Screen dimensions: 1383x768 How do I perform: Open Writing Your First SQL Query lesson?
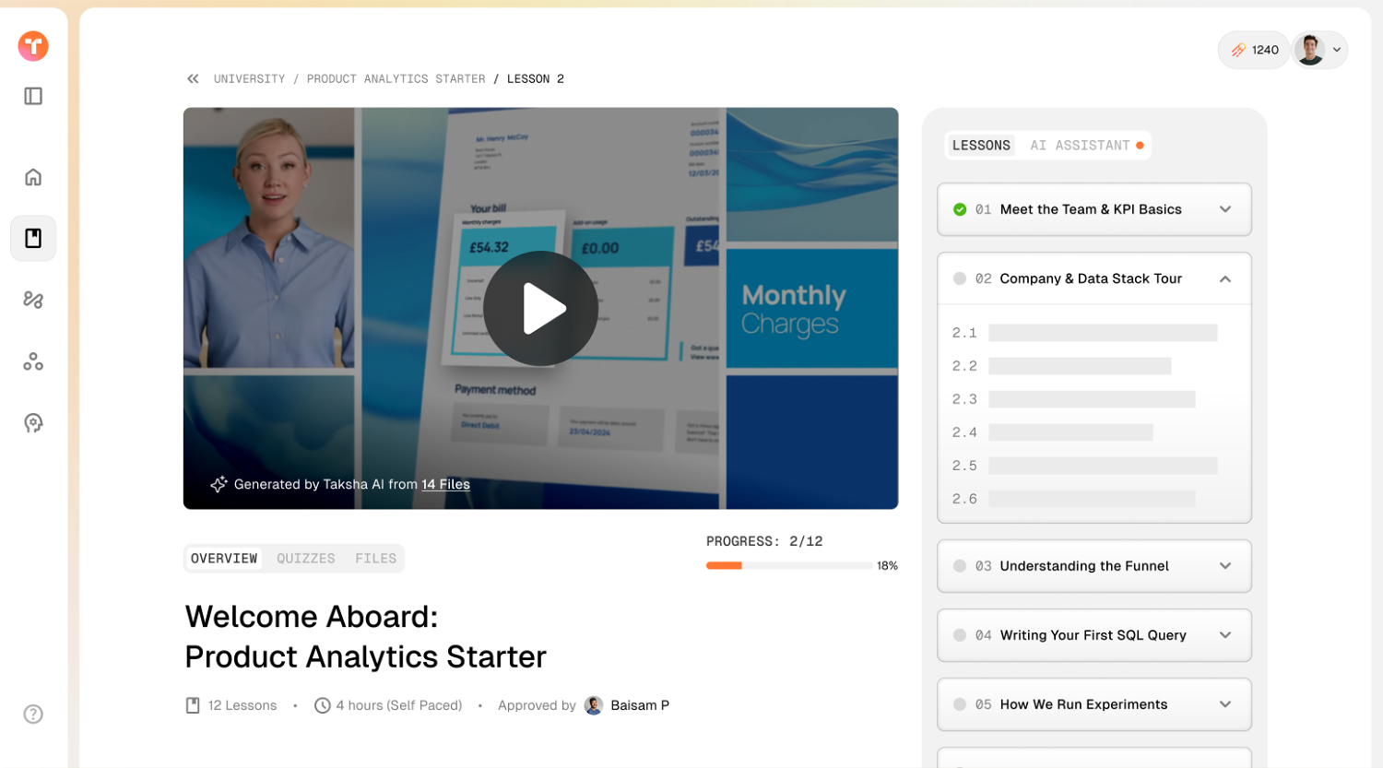(x=1093, y=635)
